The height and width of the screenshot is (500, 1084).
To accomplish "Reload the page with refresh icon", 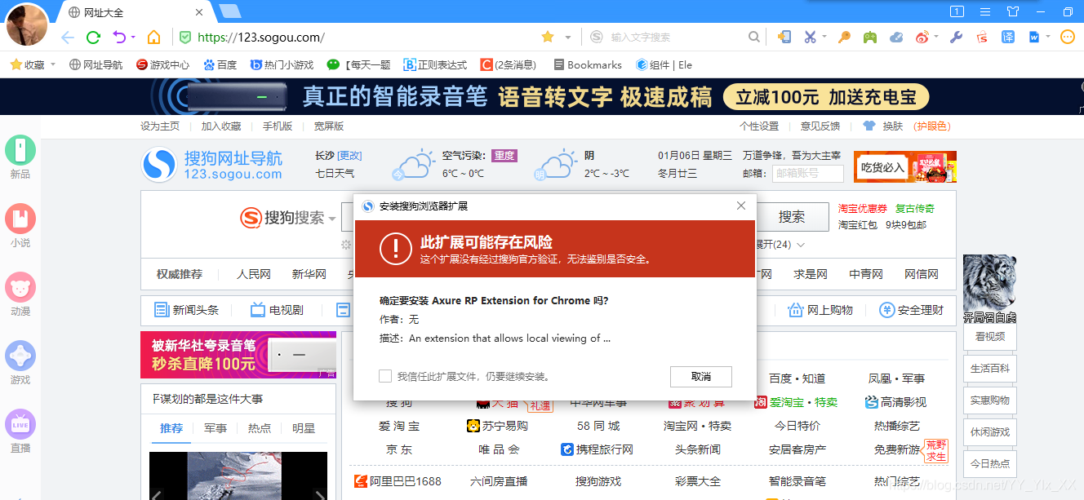I will click(x=93, y=38).
